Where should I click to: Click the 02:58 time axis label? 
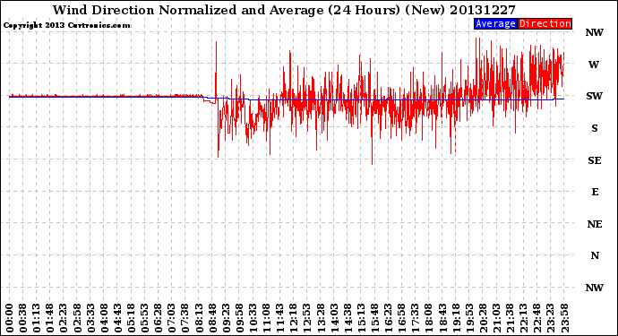[77, 318]
